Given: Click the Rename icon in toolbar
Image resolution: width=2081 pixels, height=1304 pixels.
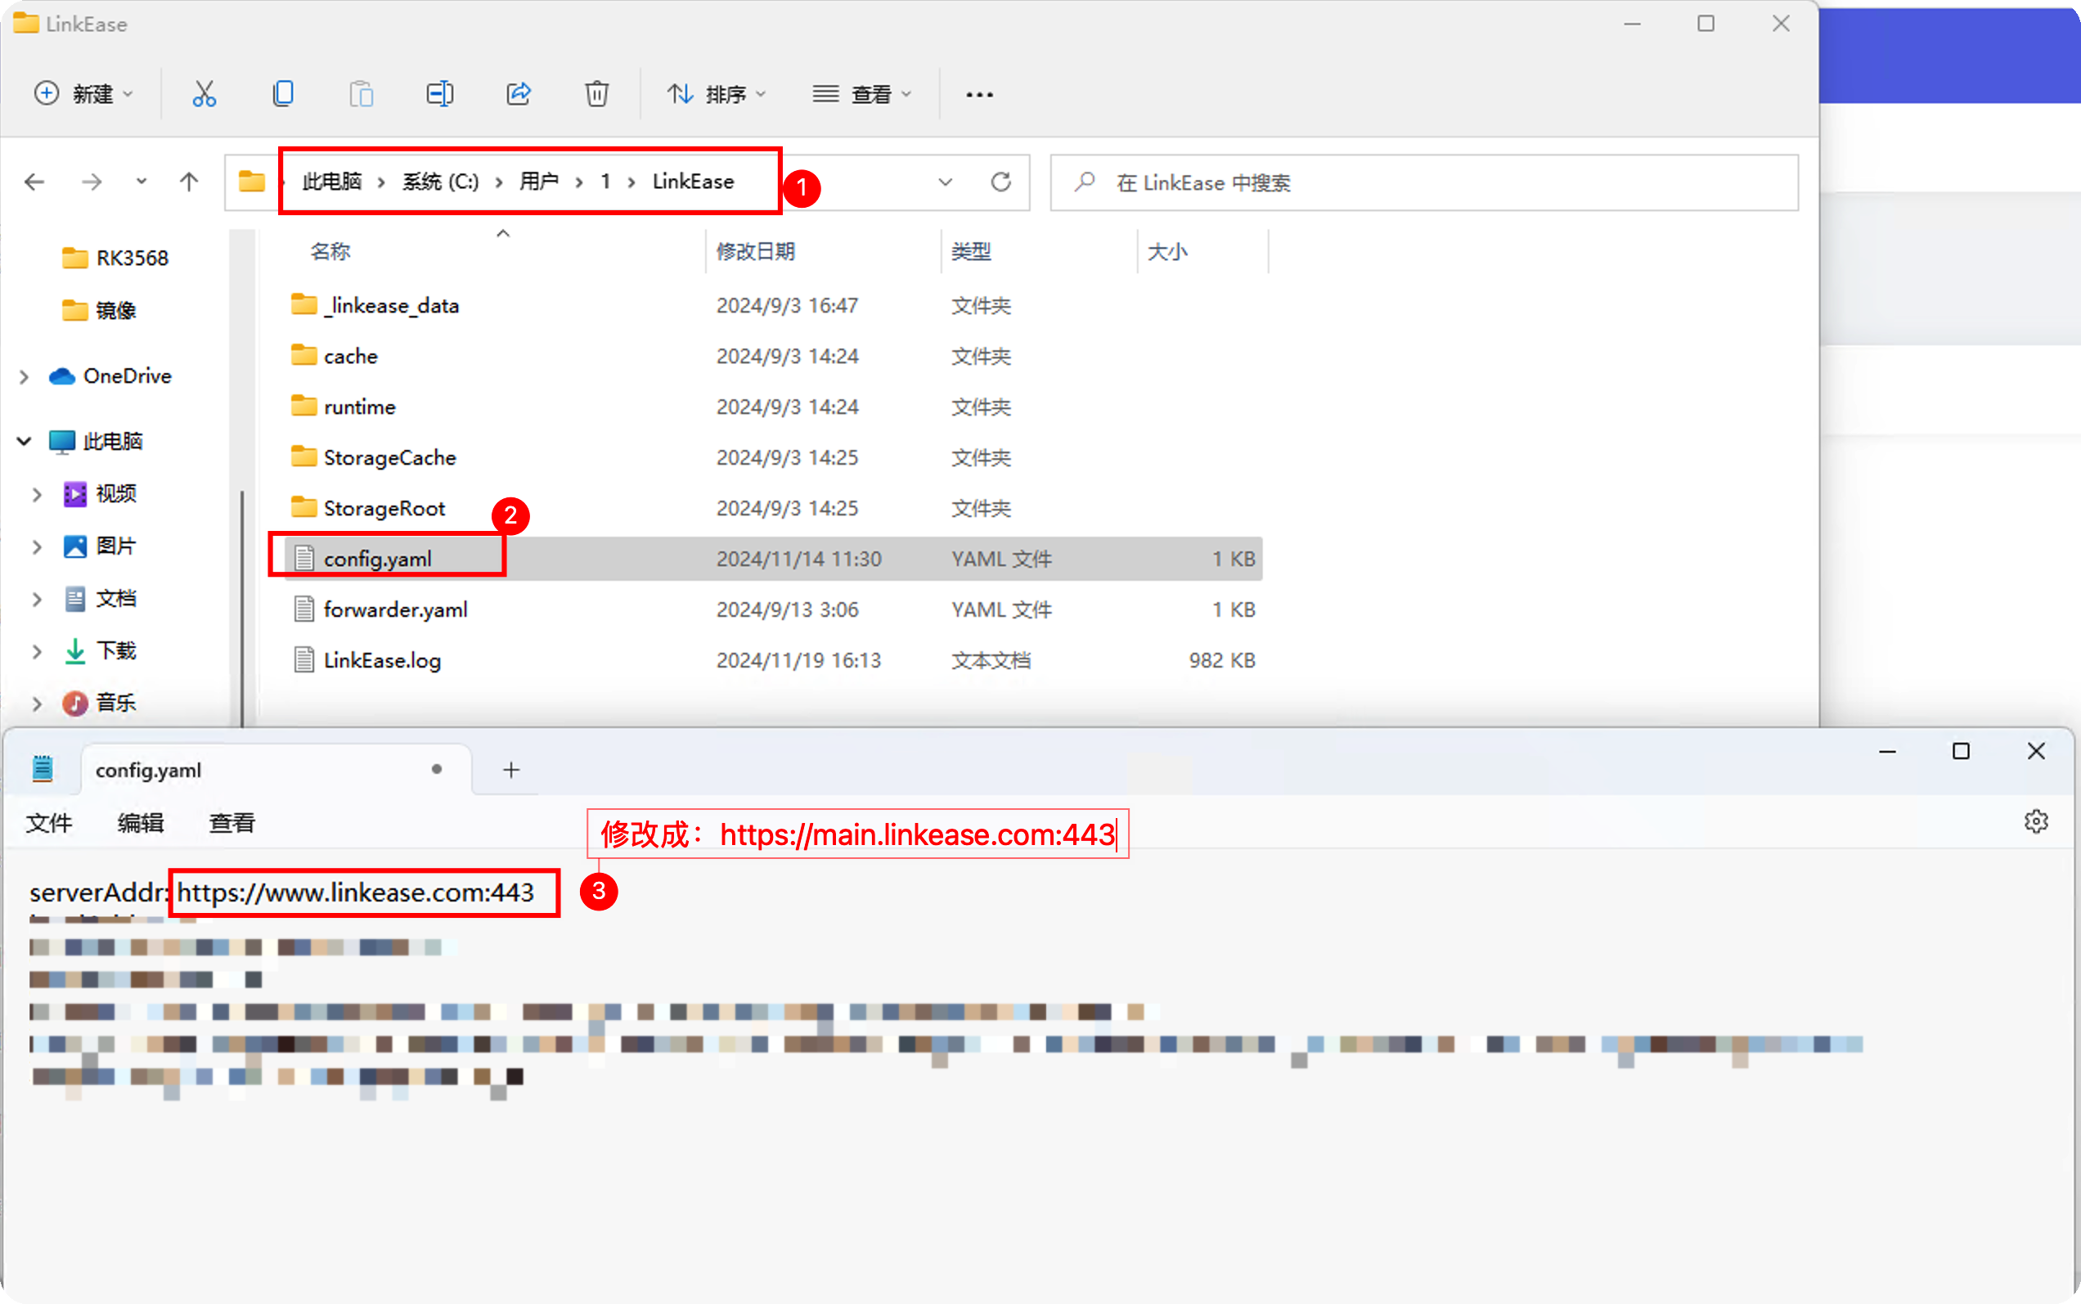Looking at the screenshot, I should point(440,93).
